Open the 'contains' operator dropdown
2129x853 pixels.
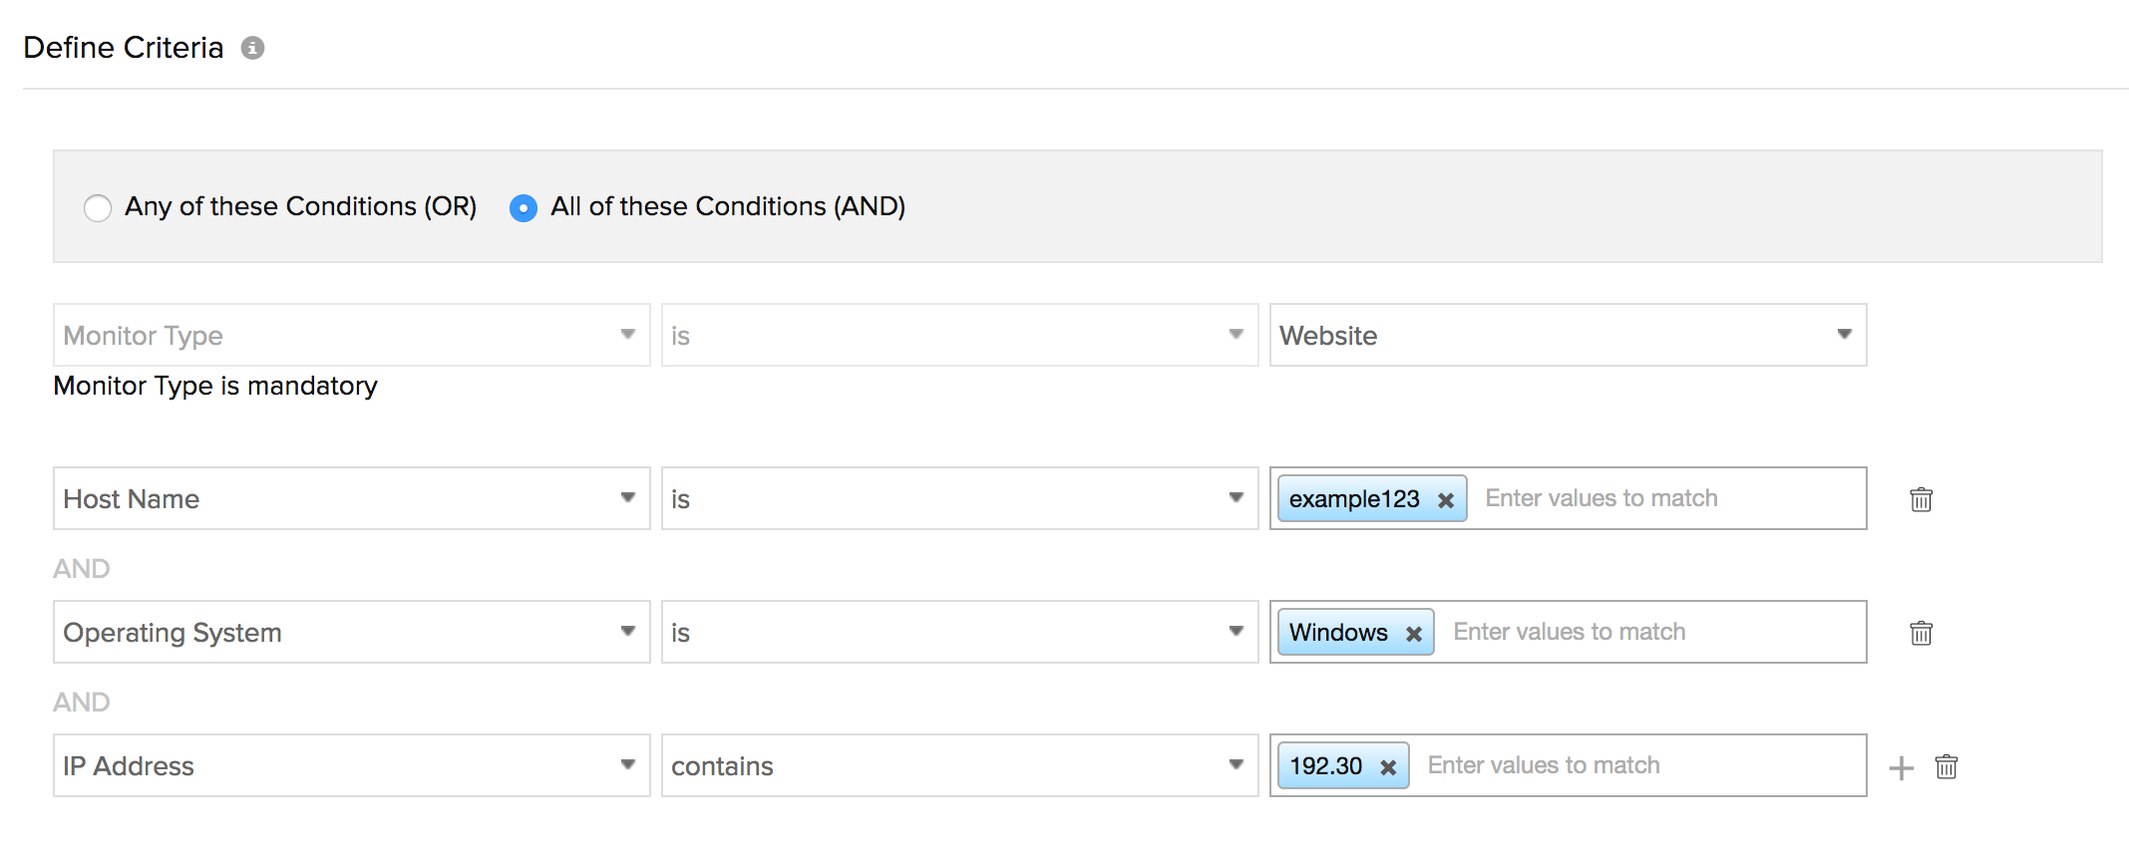958,766
